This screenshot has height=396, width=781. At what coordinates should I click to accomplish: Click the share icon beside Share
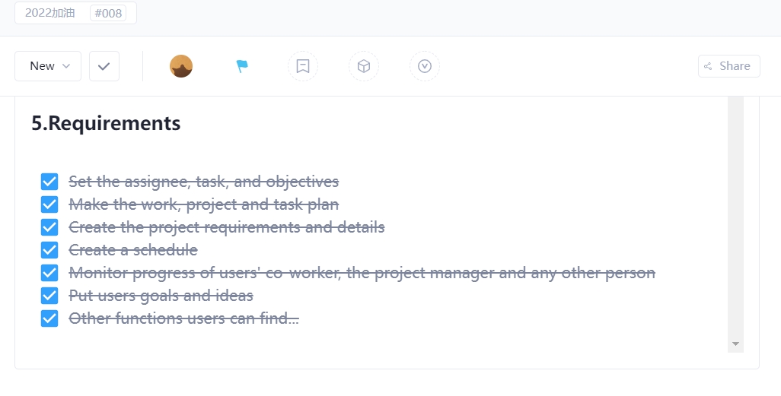[709, 66]
